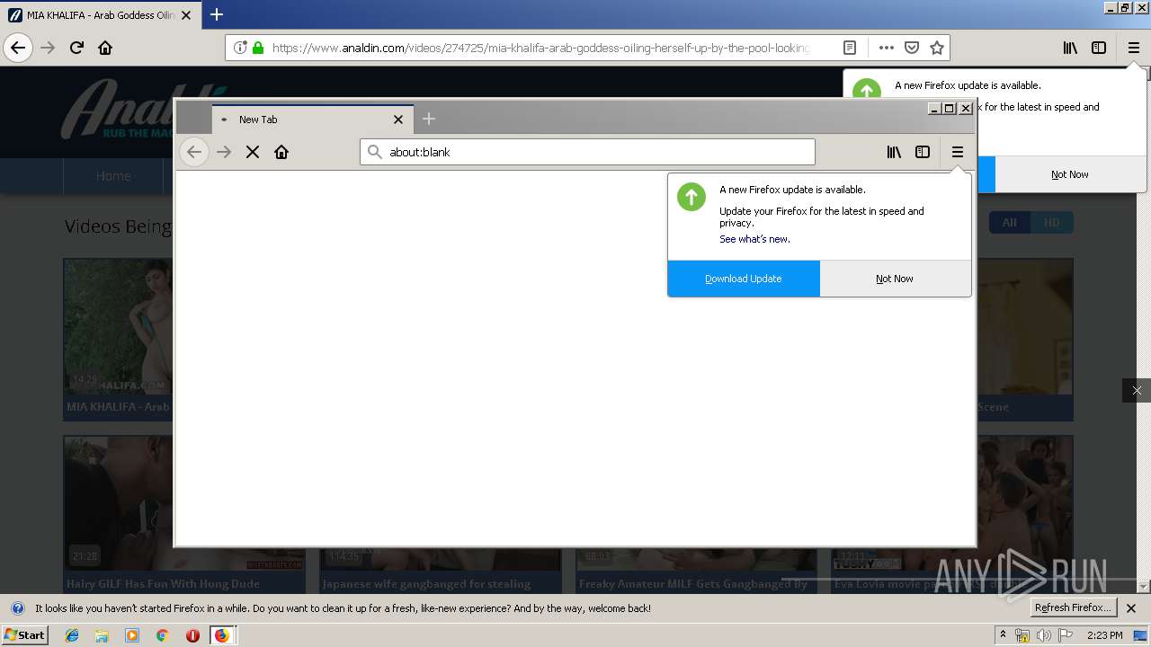The width and height of the screenshot is (1151, 647).
Task: Click green padlock in main URL bar
Action: tap(258, 48)
